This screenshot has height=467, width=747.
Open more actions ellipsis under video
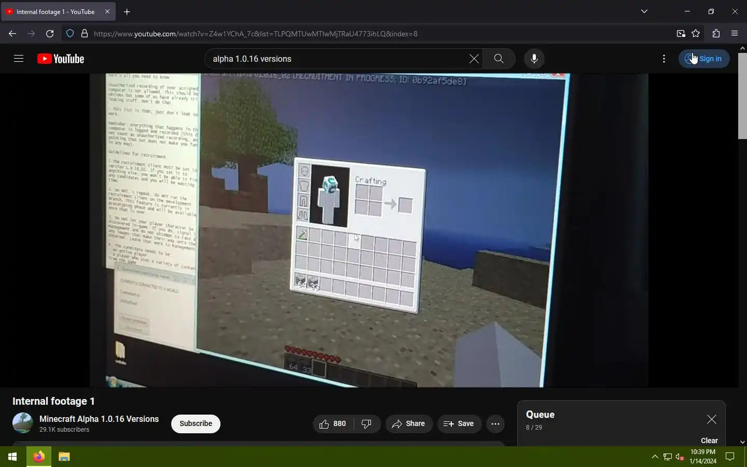[x=495, y=423]
